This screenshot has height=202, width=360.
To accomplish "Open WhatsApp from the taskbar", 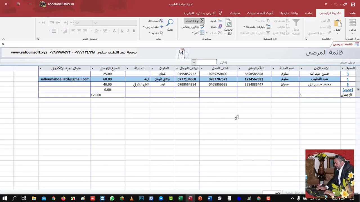I will tap(112, 198).
